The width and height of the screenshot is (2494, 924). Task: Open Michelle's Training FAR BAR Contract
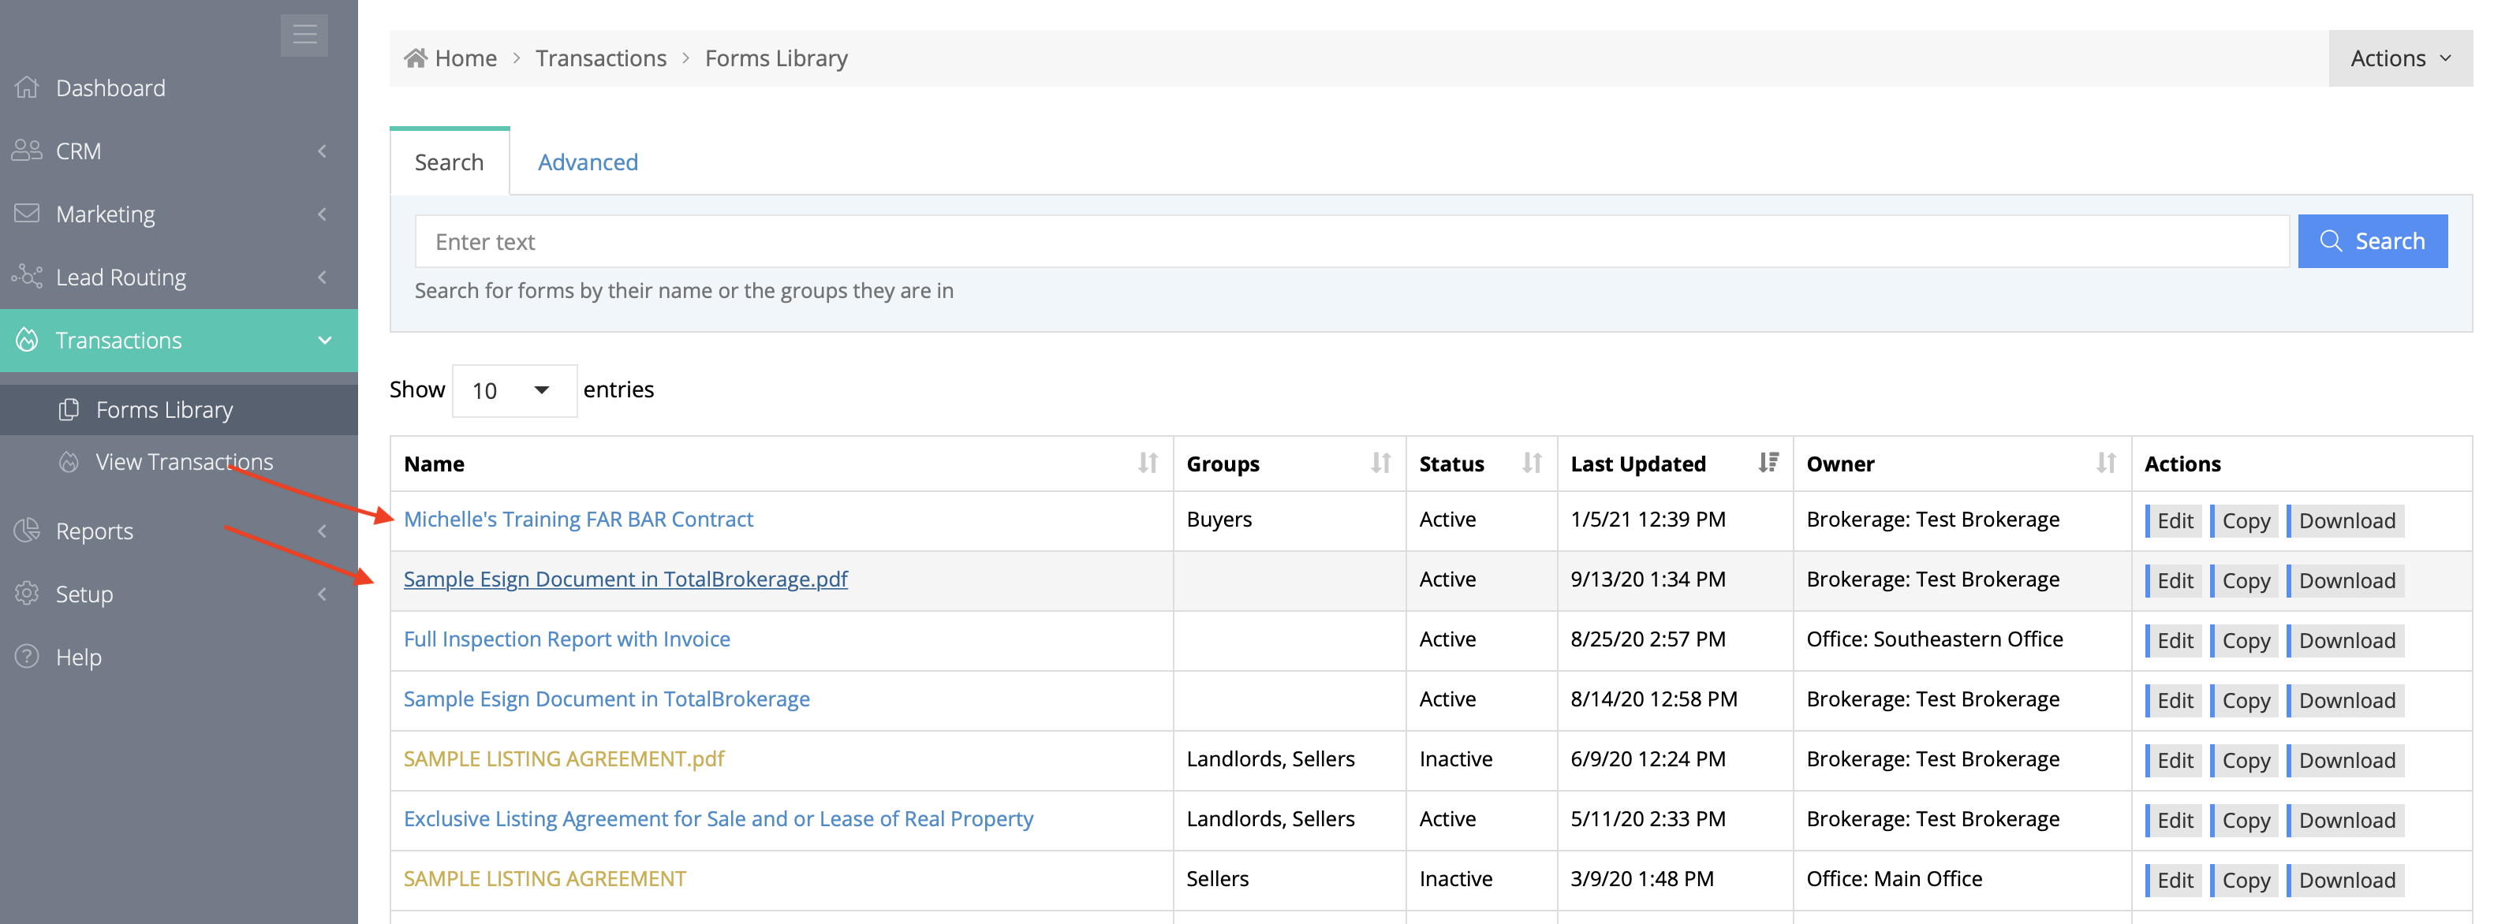click(x=578, y=519)
